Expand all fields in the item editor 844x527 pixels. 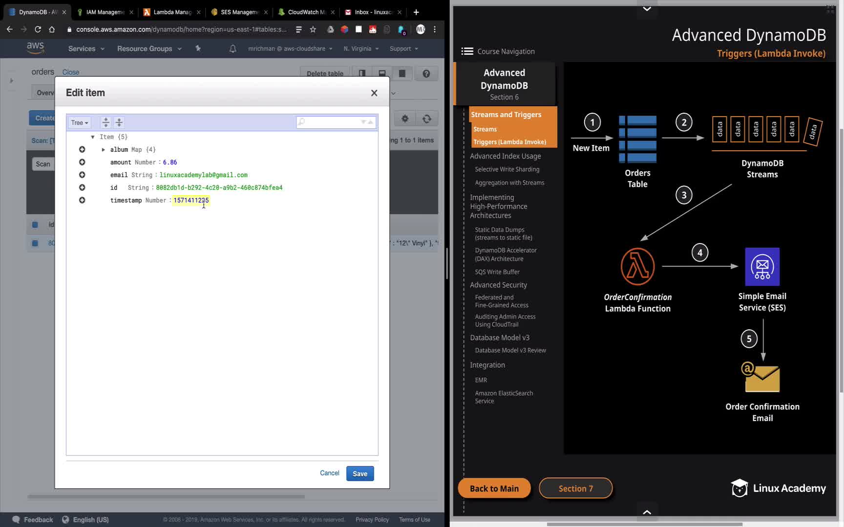[x=105, y=122]
